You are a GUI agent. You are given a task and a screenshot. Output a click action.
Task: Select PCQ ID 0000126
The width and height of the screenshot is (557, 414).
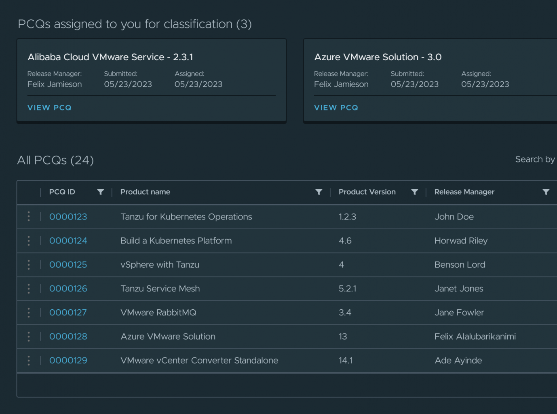pos(68,289)
